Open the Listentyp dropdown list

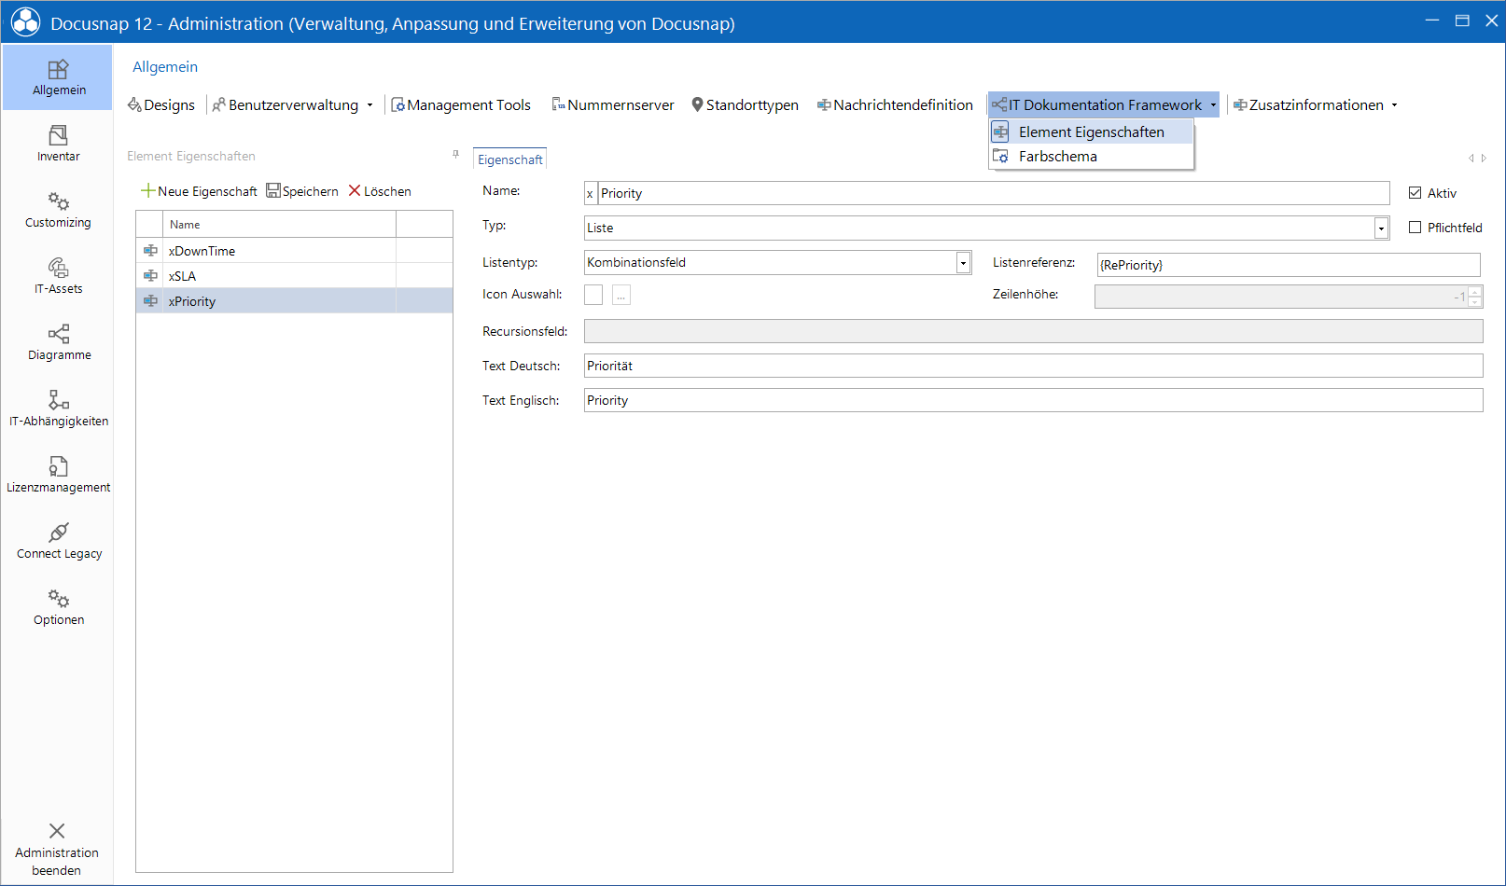pyautogui.click(x=963, y=263)
